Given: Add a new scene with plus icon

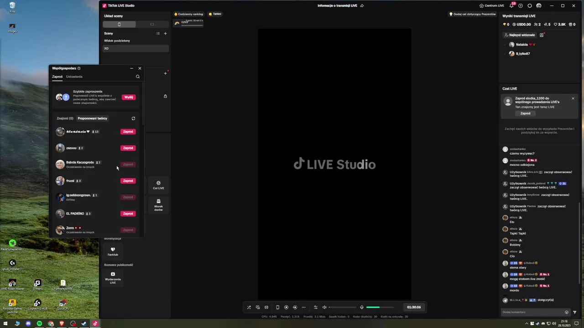Looking at the screenshot, I should tap(165, 33).
